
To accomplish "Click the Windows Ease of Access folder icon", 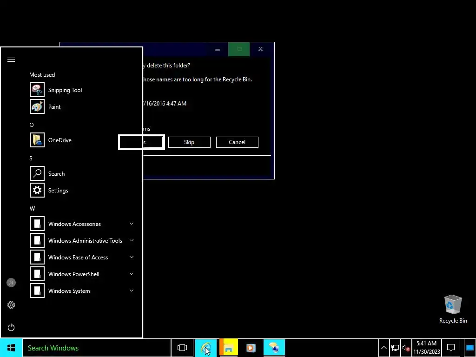I will point(37,257).
